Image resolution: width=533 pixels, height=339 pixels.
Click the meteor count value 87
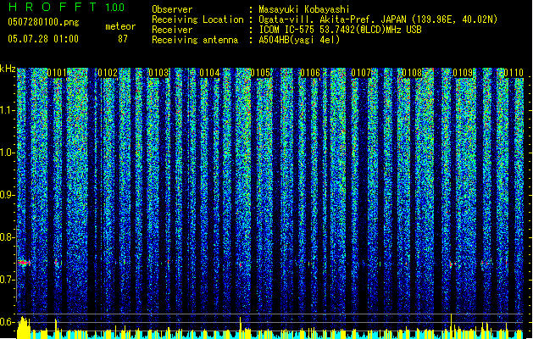click(x=123, y=39)
